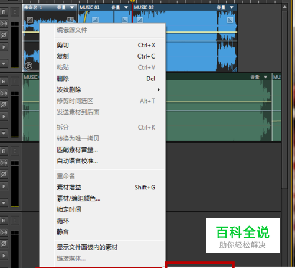The image size is (295, 268).
Task: Open the 音量 dropdown on clip 未命名 1
Action: (x=72, y=8)
